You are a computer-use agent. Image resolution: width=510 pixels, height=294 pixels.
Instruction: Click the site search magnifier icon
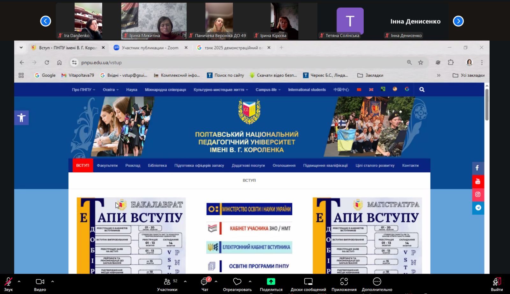tap(422, 90)
